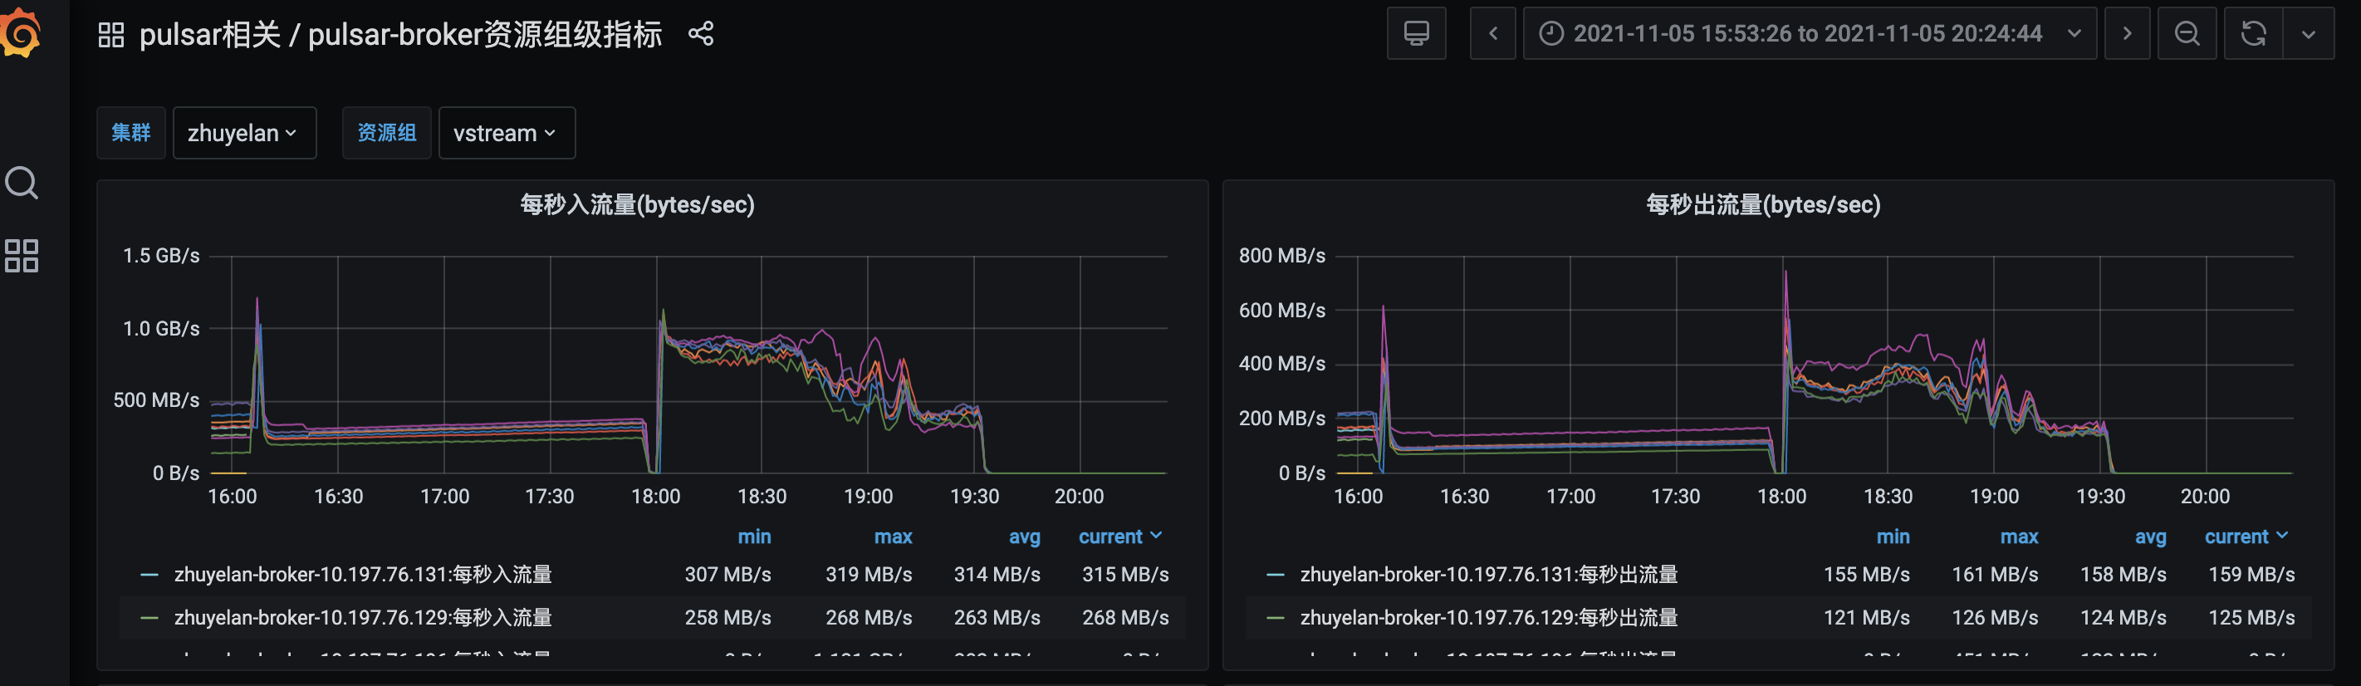Sort outbound legend by max column
Image resolution: width=2361 pixels, height=686 pixels.
click(x=2019, y=537)
